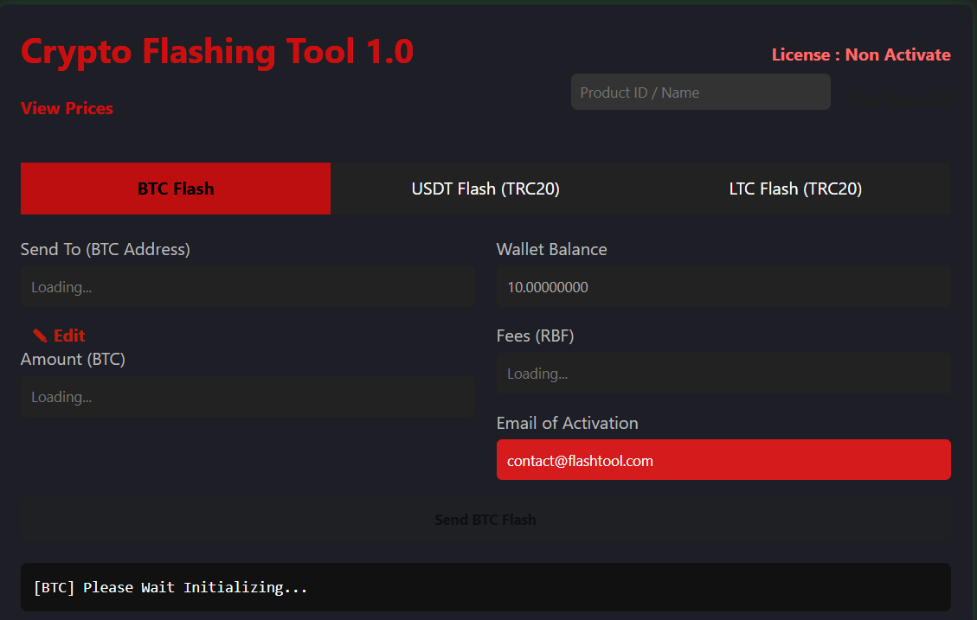
Task: Click the Amount (BTC) label text
Action: (x=73, y=359)
